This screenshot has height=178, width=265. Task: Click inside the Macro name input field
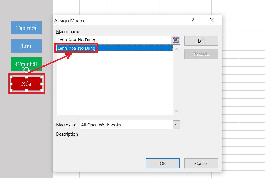point(110,40)
